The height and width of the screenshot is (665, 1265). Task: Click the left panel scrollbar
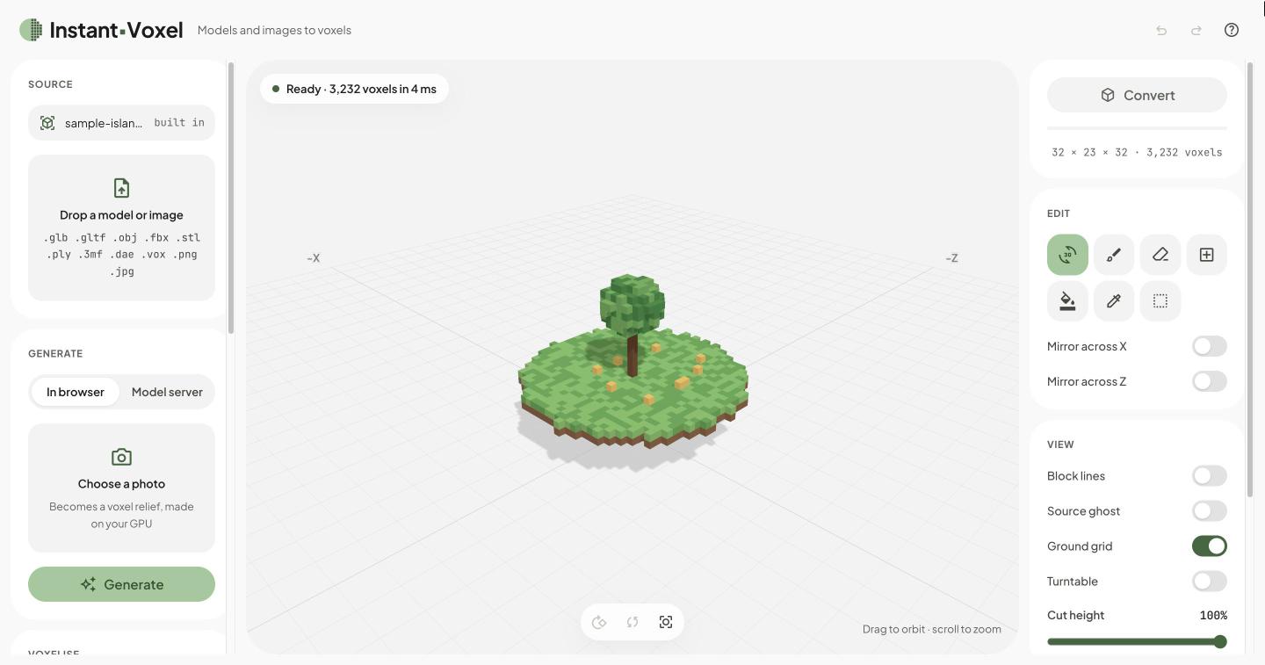tap(231, 198)
